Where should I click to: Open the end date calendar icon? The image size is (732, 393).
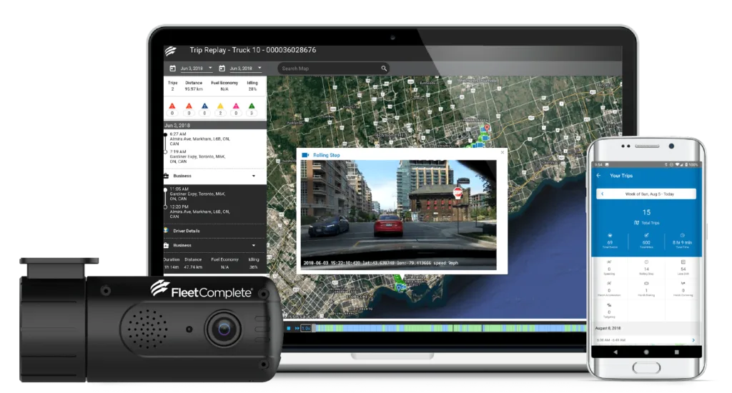pos(222,69)
